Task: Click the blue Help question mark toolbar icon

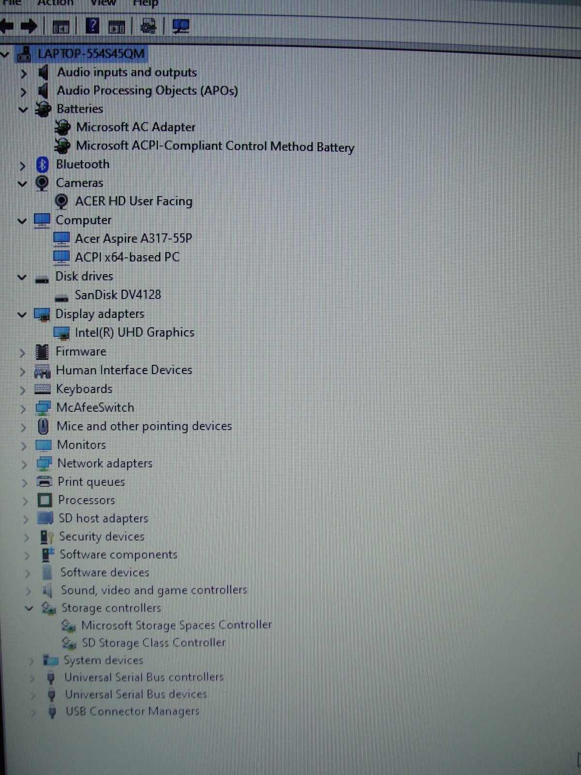Action: (x=92, y=25)
